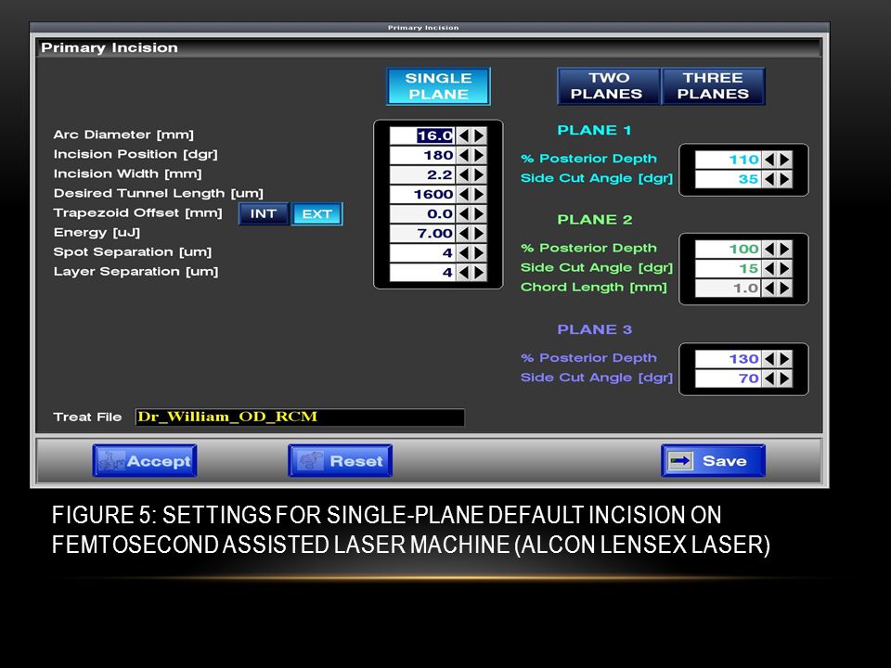
Task: Click Plane 3 Posterior Depth field 130
Action: tap(729, 359)
